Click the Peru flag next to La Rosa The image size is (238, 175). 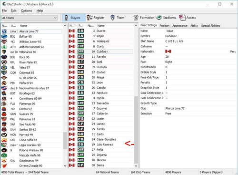pyautogui.click(x=72, y=67)
